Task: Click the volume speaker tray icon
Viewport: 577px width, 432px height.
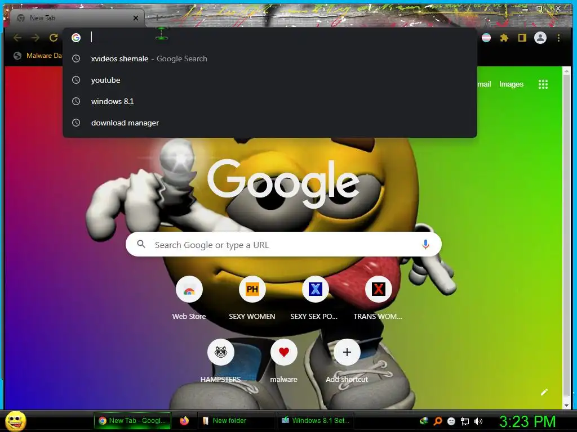Action: point(478,421)
